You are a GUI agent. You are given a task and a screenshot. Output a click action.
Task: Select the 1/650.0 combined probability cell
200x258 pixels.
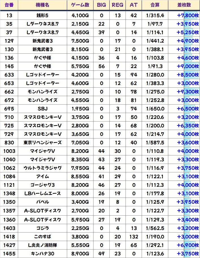point(156,109)
